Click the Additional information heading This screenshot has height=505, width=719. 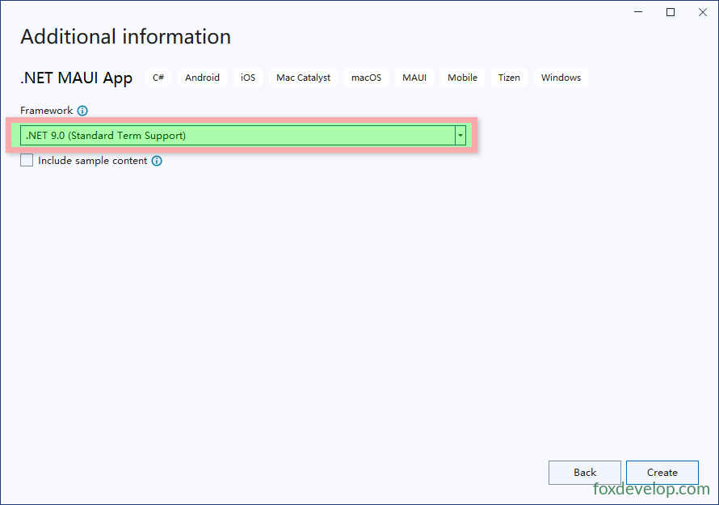coord(126,36)
